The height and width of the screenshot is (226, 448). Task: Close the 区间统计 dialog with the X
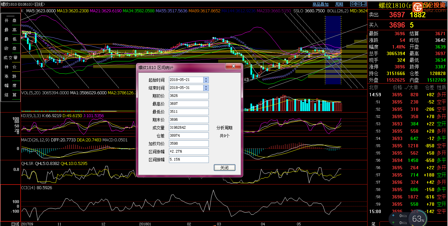[x=233, y=66]
